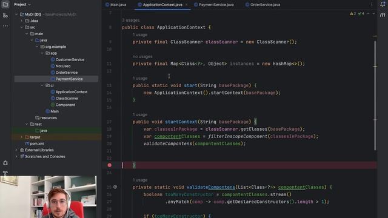This screenshot has height=218, width=388.
Task: Toggle breakpoint on closing brace line
Action: point(110,165)
